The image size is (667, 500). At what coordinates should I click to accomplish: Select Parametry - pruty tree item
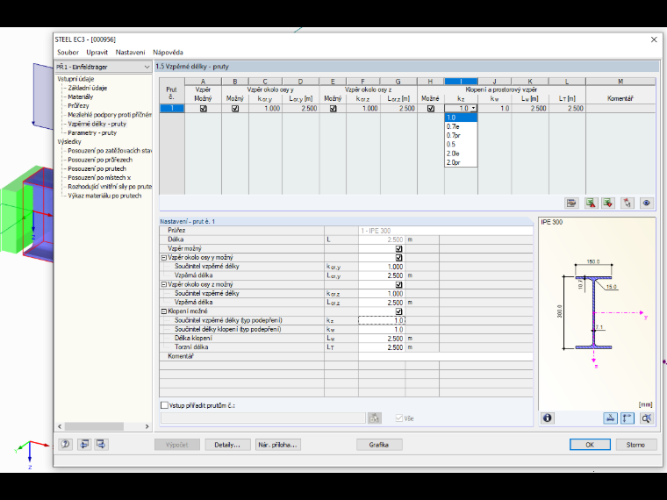click(x=92, y=133)
